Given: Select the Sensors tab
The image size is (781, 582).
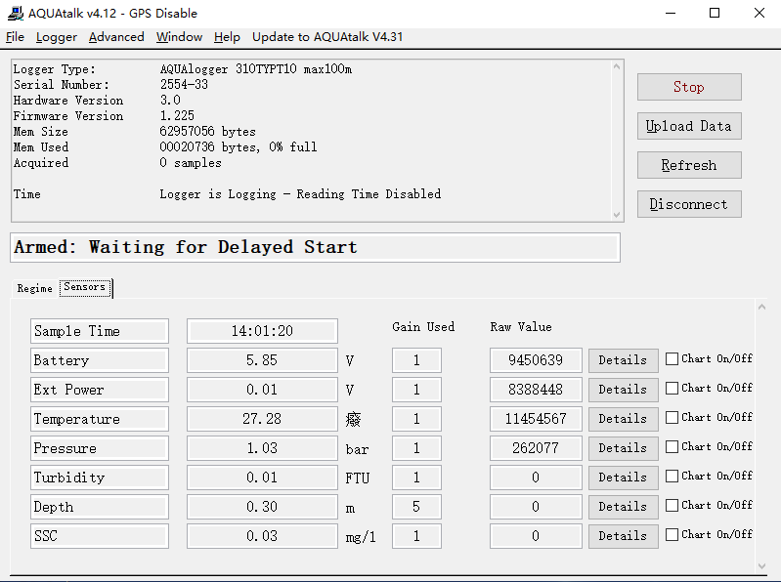Looking at the screenshot, I should pyautogui.click(x=85, y=288).
